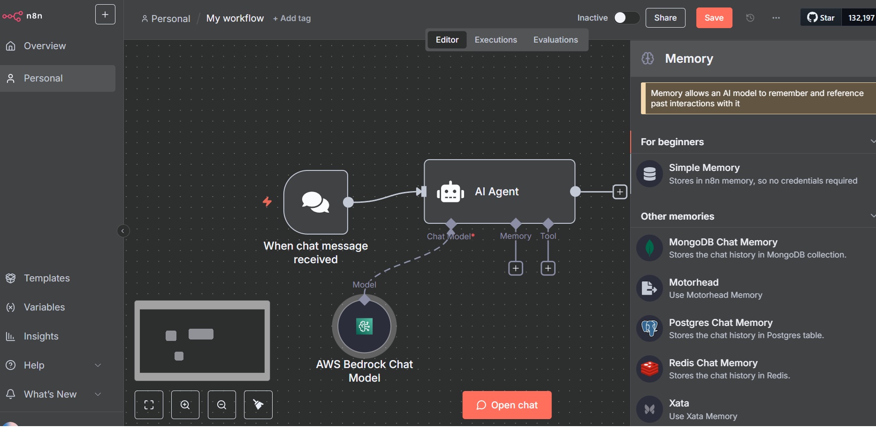The image size is (876, 428).
Task: Click the Variables icon in the sidebar
Action: pyautogui.click(x=11, y=307)
